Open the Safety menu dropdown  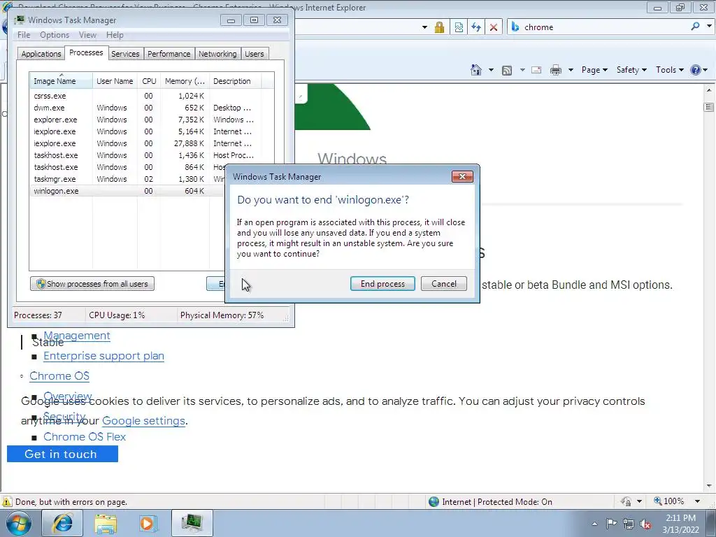(x=631, y=70)
